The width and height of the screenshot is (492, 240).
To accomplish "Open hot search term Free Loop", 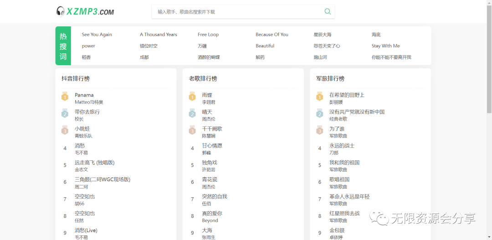I will tap(208, 35).
